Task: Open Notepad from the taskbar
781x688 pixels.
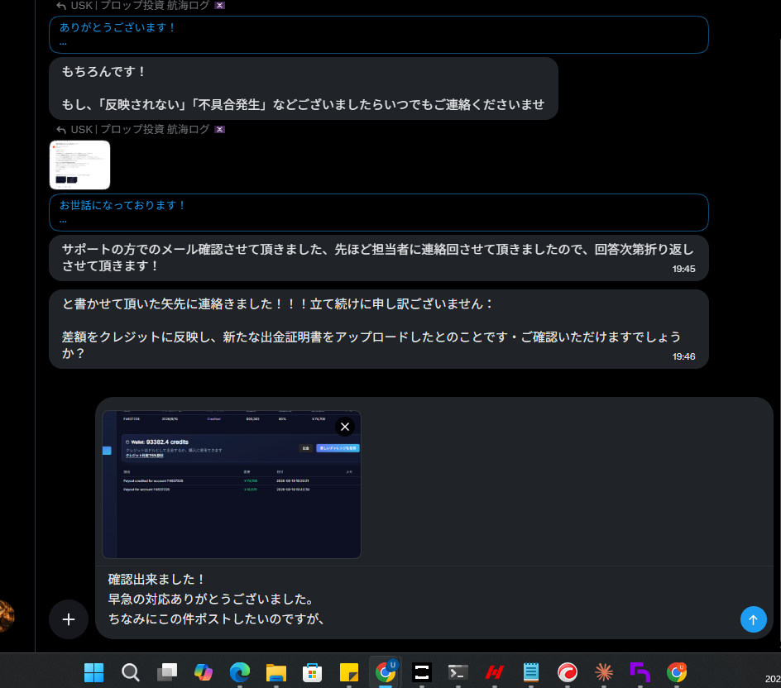Action: (x=531, y=672)
